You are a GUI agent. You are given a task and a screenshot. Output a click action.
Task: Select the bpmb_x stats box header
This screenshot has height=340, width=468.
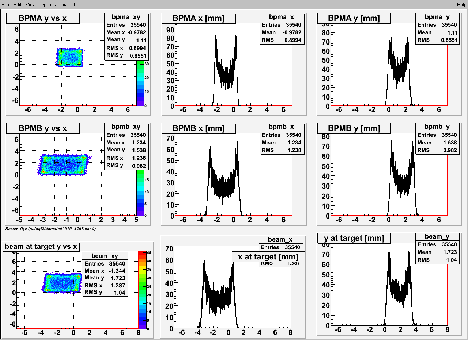point(282,127)
